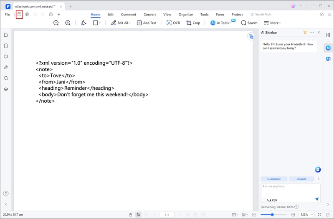Toggle full screen mode icon
The width and height of the screenshot is (334, 219).
(320, 215)
